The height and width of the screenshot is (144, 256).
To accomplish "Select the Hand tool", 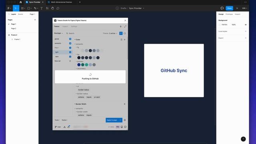I will (x=52, y=8).
